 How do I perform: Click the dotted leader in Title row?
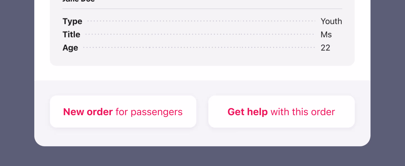(200, 34)
